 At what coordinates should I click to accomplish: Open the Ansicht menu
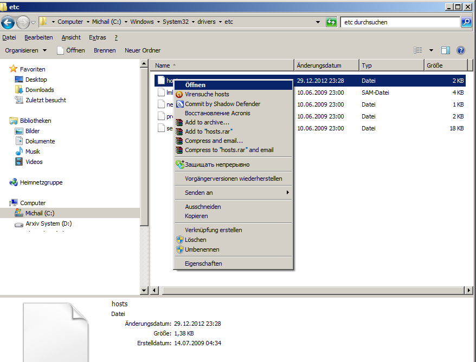click(x=71, y=37)
